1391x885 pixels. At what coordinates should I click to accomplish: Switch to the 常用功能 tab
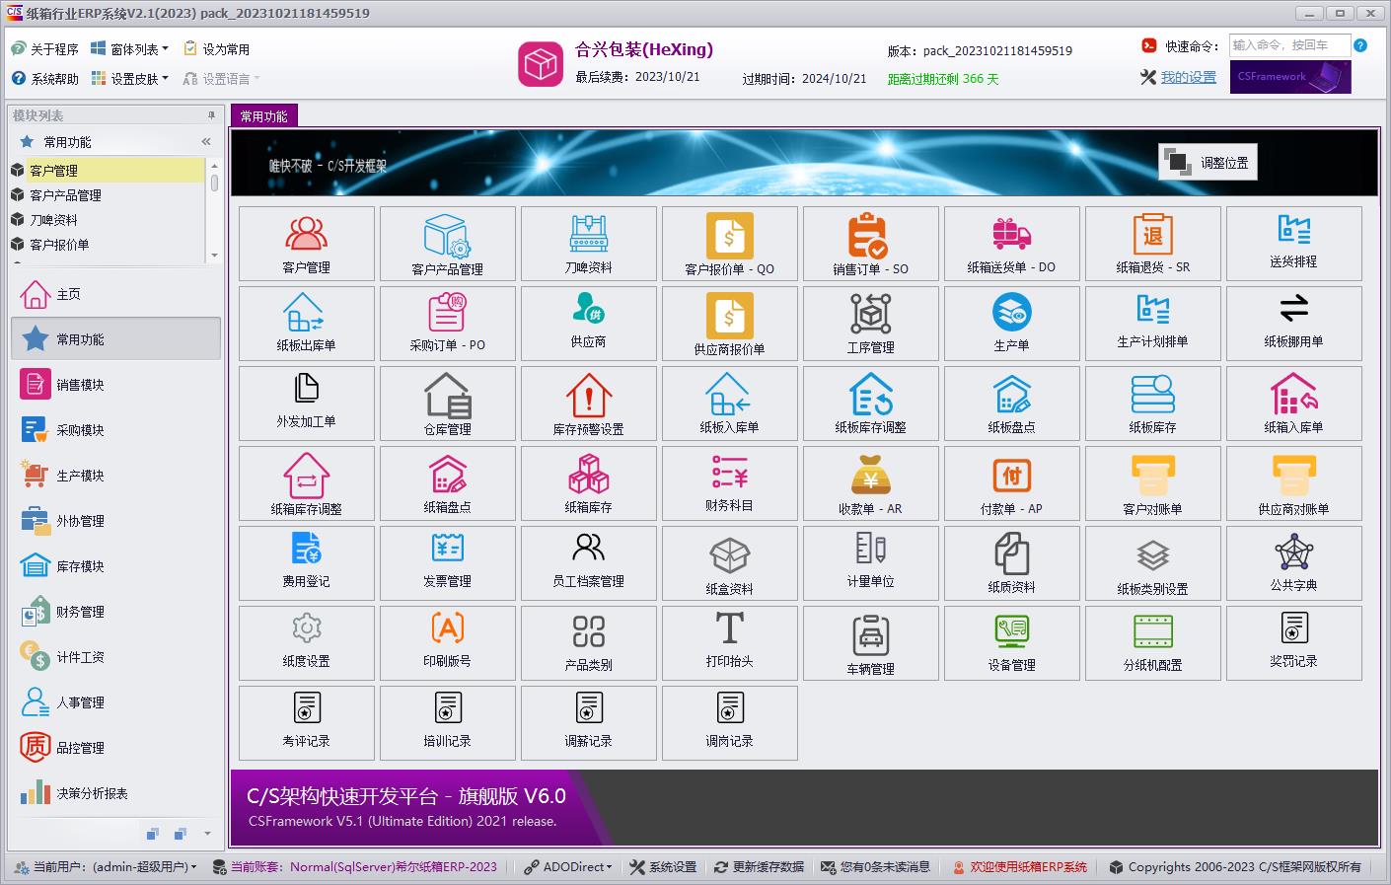click(x=263, y=114)
